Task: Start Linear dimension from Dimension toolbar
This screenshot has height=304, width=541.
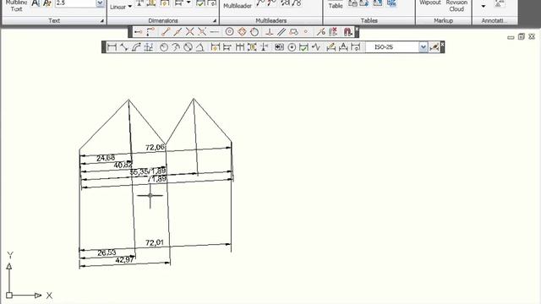Action: coord(112,47)
